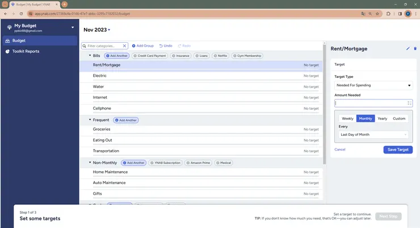420x228 pixels.
Task: Click the Redo button
Action: [x=184, y=46]
